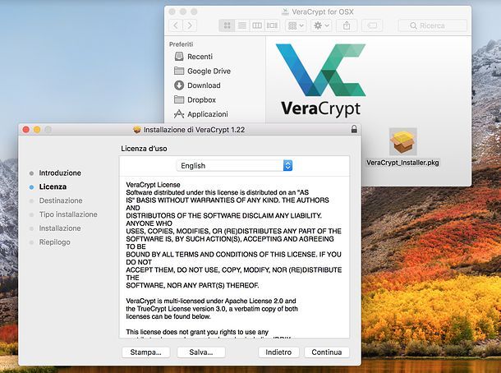Viewport: 501px width, 373px height.
Task: Click the Finder share button
Action: tap(347, 25)
